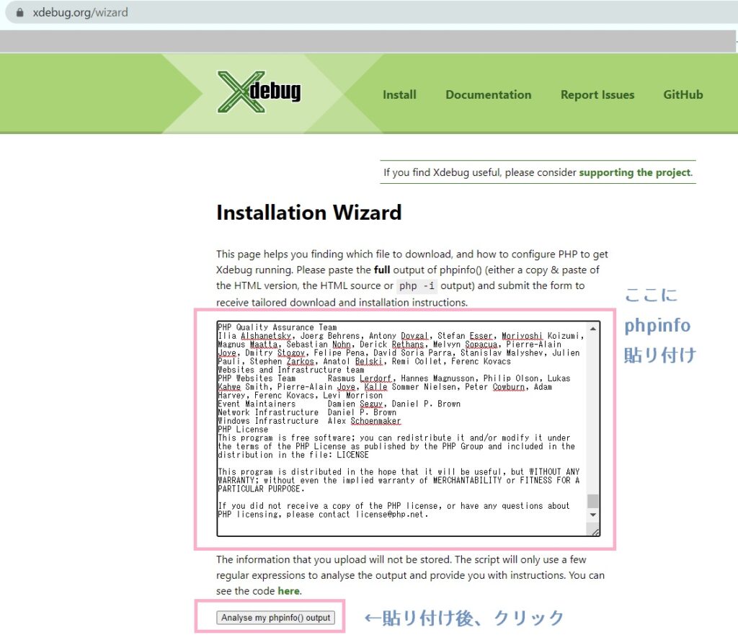Open the GitHub navigation link
The height and width of the screenshot is (635, 738).
click(682, 94)
